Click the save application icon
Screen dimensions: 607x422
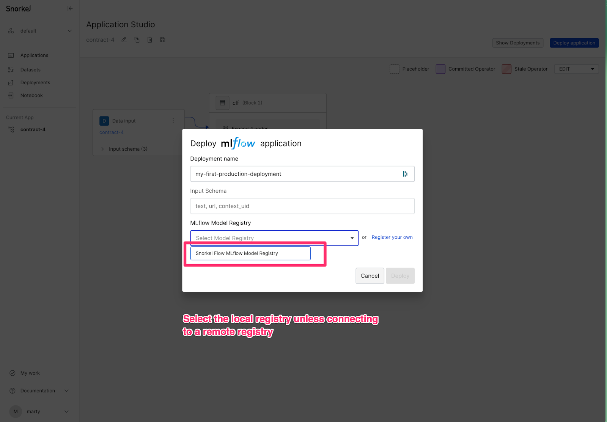coord(163,40)
